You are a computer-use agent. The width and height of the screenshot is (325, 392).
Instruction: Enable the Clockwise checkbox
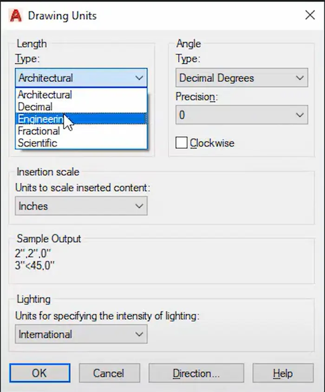point(182,143)
